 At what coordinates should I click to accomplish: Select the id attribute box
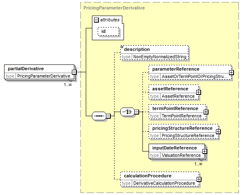pos(108,32)
